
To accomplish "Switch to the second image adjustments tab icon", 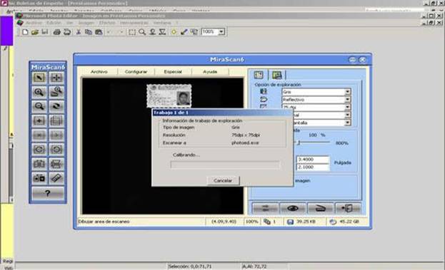I will 276,75.
